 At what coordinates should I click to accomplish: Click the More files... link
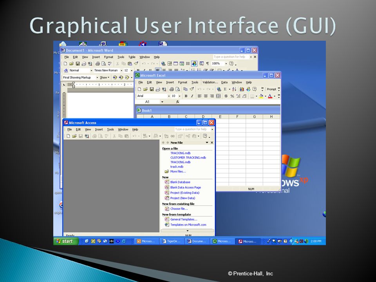[178, 172]
